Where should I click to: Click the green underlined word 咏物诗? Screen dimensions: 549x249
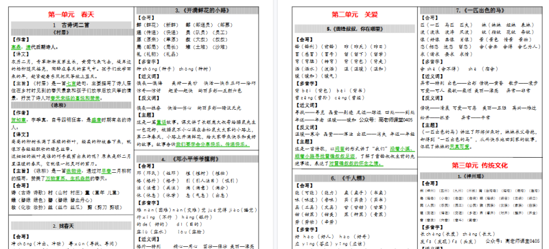coord(74,171)
